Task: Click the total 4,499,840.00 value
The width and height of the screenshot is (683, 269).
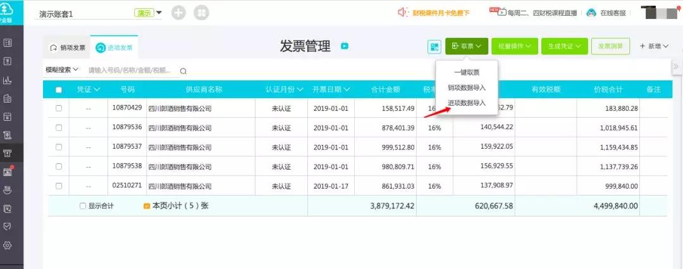Action: (615, 206)
